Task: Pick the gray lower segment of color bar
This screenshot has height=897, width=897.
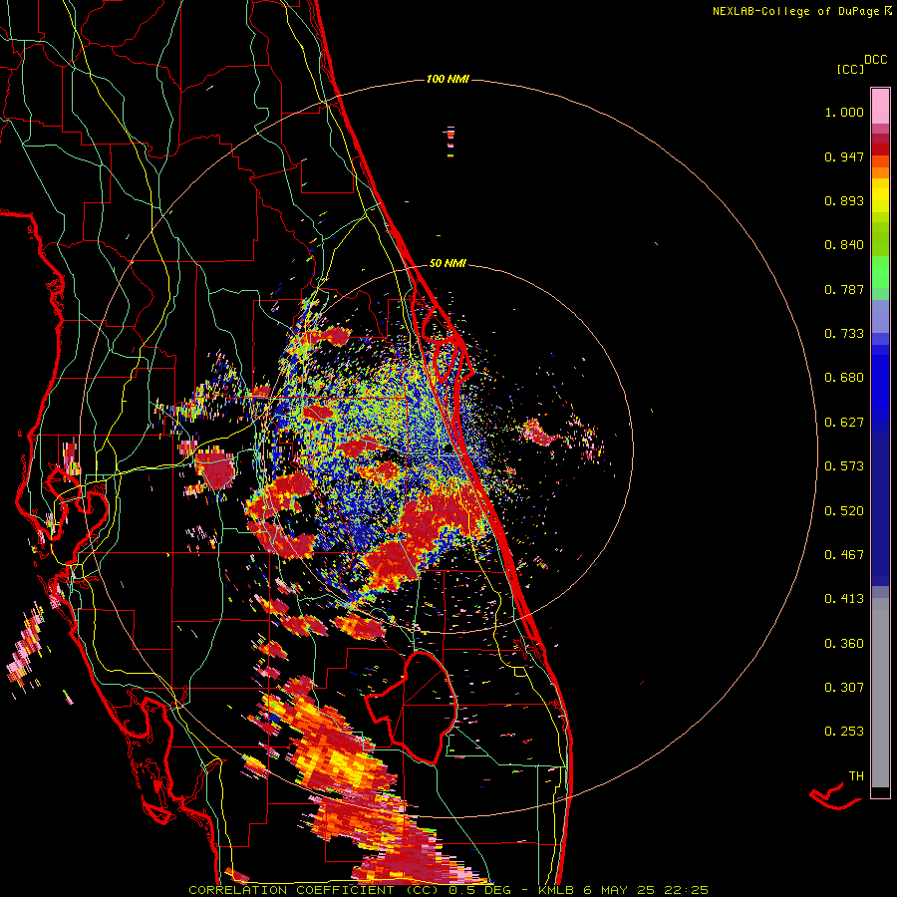Action: tap(880, 693)
